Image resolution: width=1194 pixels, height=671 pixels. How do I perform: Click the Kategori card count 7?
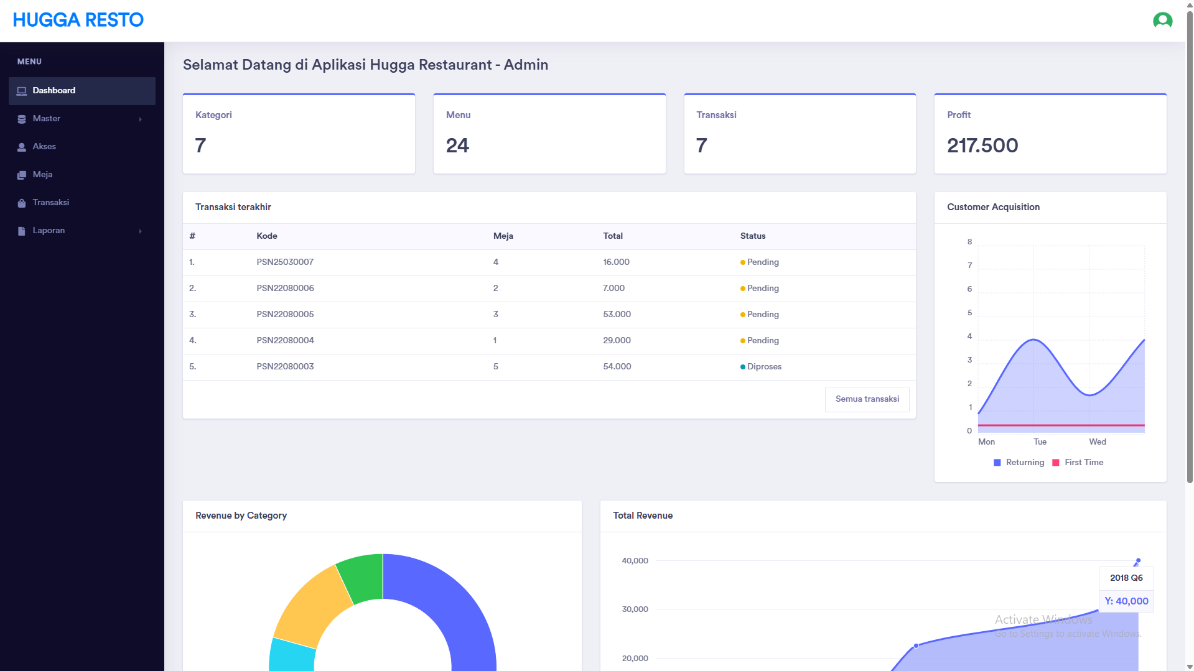pyautogui.click(x=200, y=146)
